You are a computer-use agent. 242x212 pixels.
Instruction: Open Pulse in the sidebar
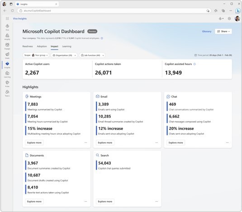7,84
